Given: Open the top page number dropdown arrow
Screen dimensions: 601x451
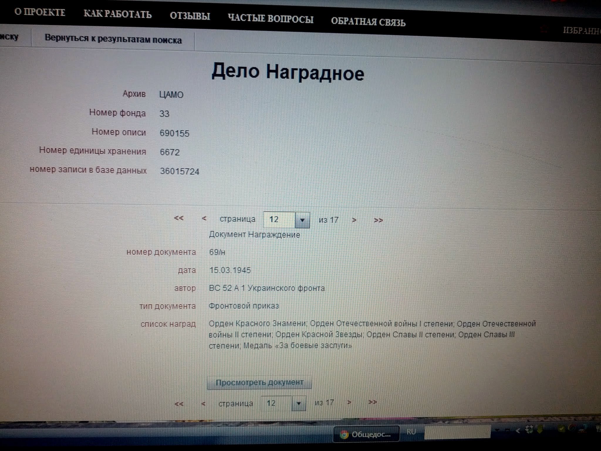Looking at the screenshot, I should (302, 220).
